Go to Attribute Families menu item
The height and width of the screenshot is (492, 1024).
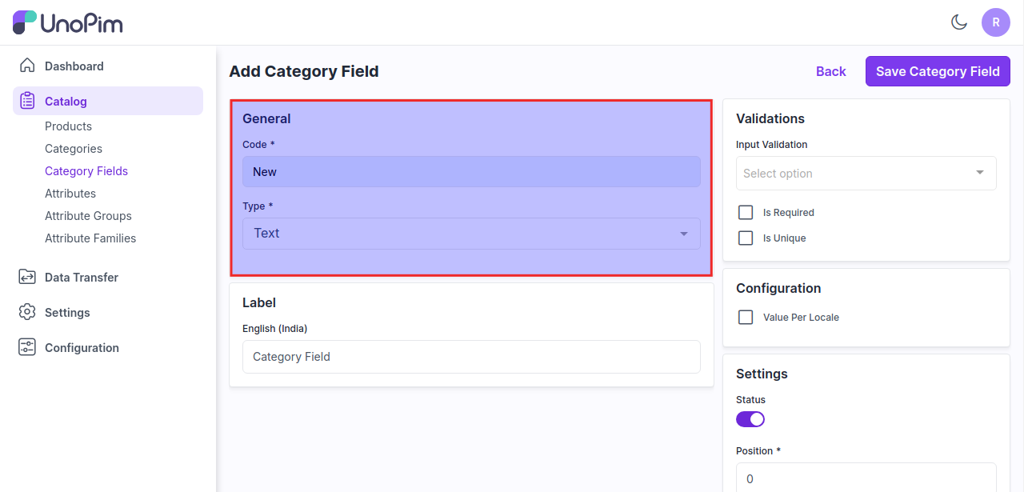pos(90,238)
